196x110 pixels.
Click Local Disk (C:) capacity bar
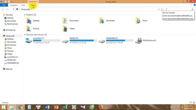(47, 40)
